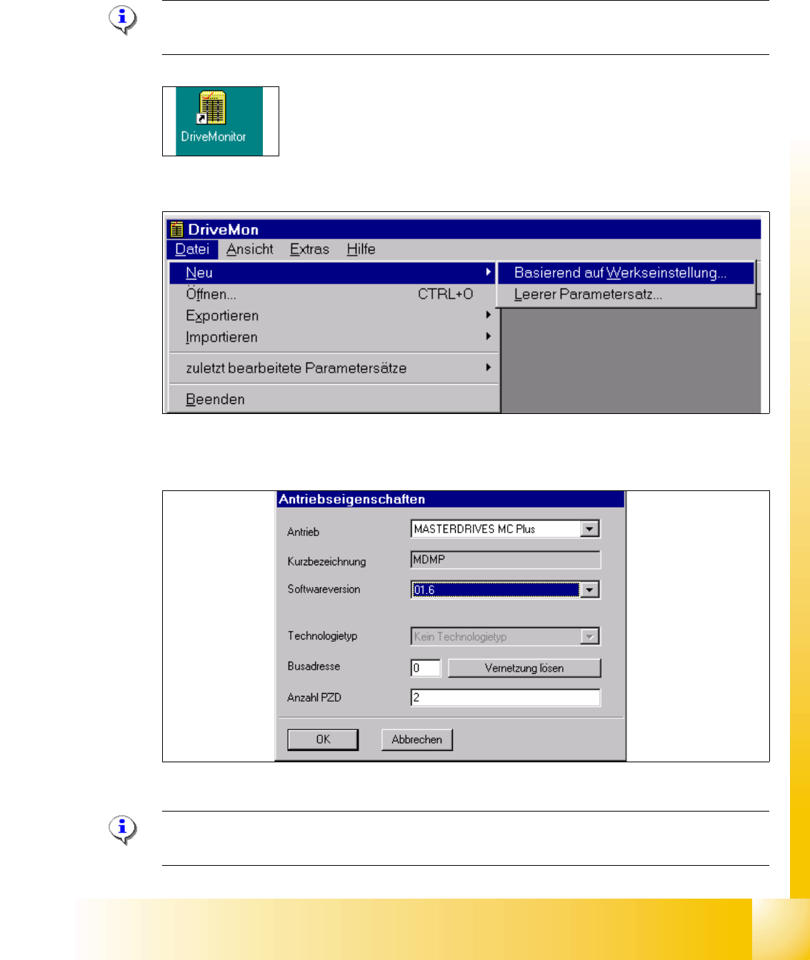The height and width of the screenshot is (960, 810).
Task: Click the Busadresse input field
Action: (x=426, y=668)
